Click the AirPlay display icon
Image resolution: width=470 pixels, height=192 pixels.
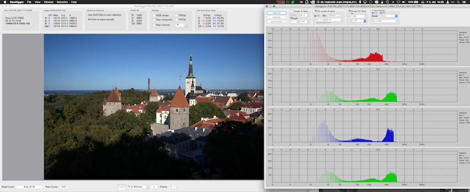click(365, 2)
